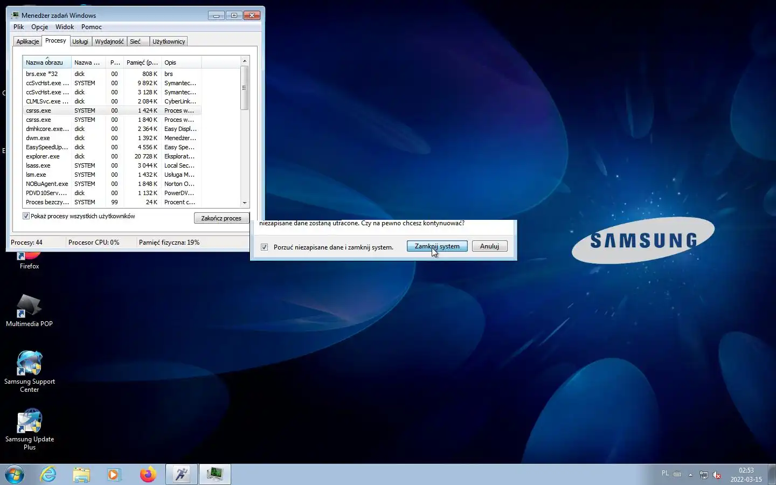Image resolution: width=776 pixels, height=485 pixels.
Task: Select csrss.exe row using 1 840 K
Action: (x=112, y=120)
